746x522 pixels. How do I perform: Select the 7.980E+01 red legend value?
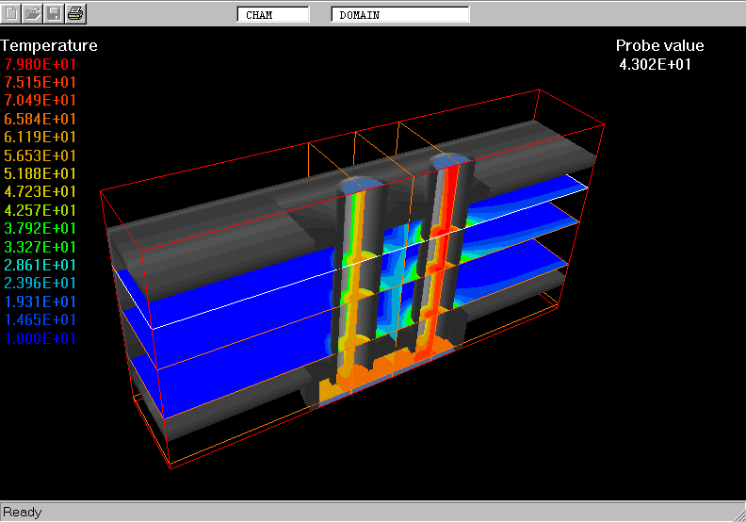tap(41, 64)
